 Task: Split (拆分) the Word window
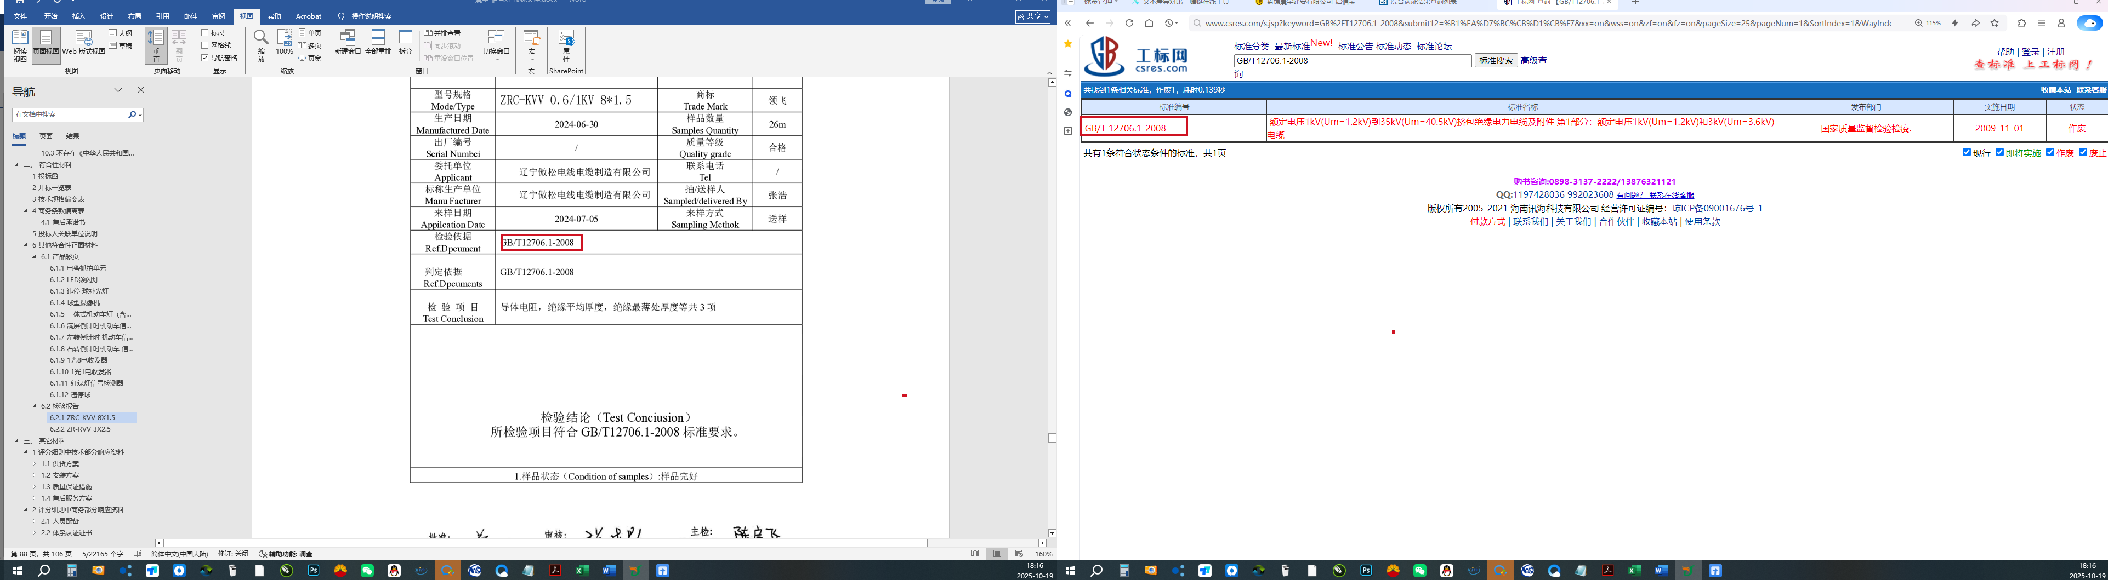[x=406, y=43]
